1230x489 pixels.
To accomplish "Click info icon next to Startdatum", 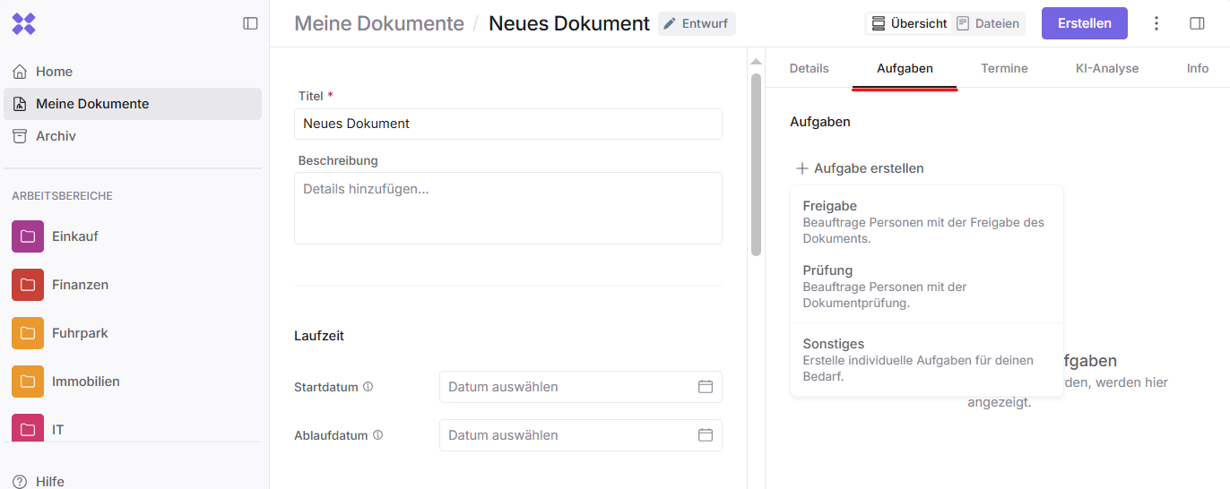I will coord(368,387).
